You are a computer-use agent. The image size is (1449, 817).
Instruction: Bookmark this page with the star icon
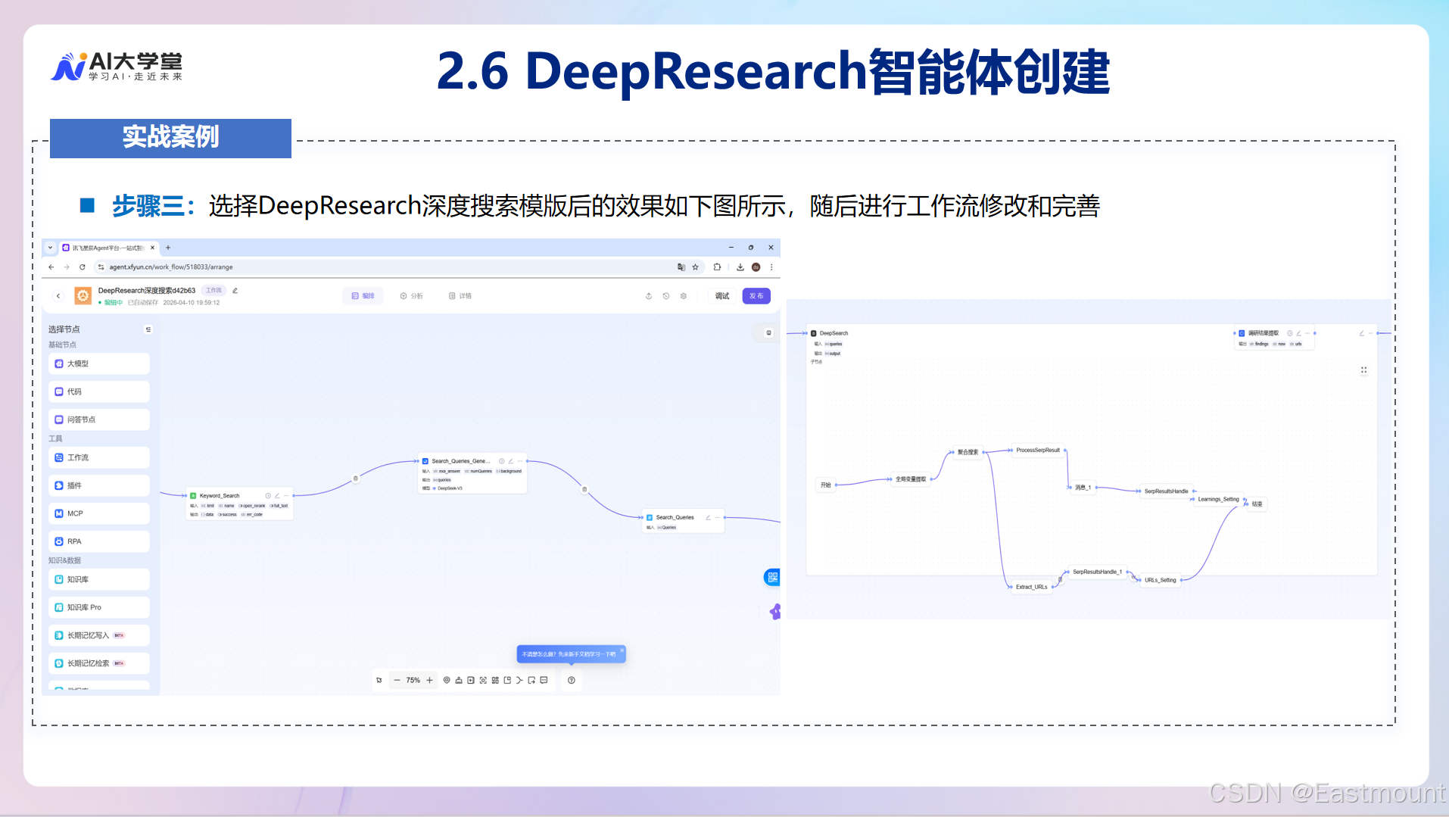(696, 267)
